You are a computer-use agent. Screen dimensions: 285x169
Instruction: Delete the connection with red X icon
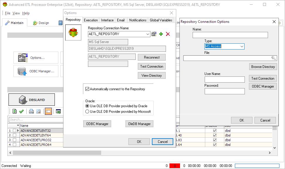point(168,34)
